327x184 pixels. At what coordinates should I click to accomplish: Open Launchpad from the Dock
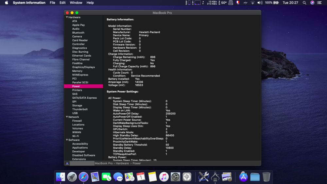(x=72, y=177)
